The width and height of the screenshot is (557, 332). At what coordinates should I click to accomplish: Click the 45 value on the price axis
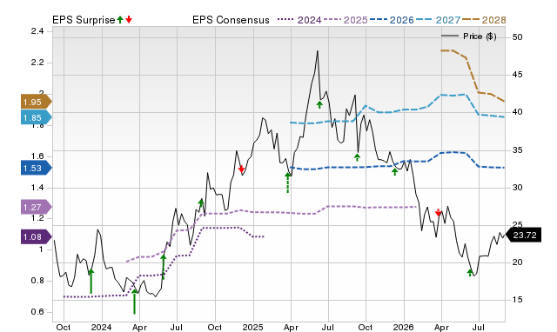pyautogui.click(x=518, y=75)
